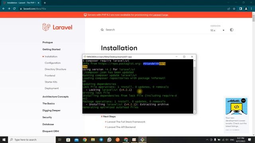255x143 pixels.
Task: Open Google Chrome from the taskbar
Action: [85, 139]
